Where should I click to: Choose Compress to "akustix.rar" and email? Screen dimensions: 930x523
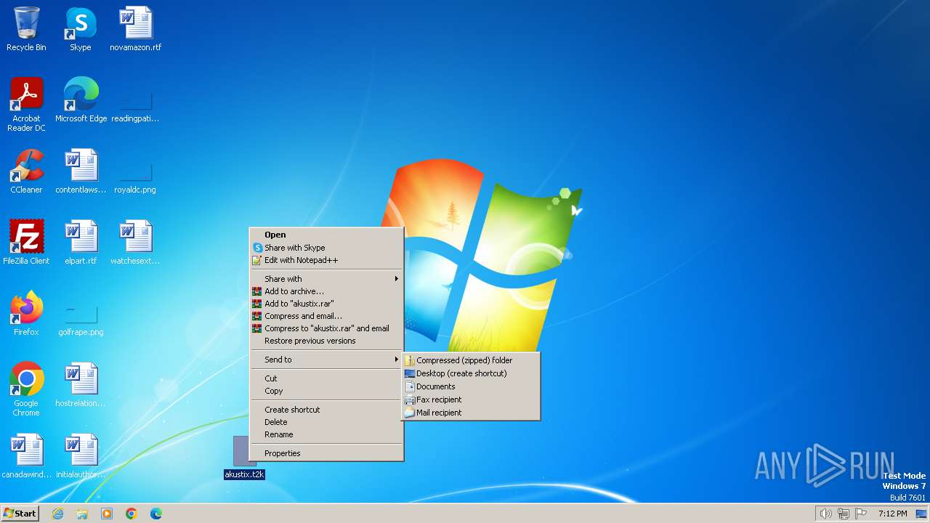(x=326, y=328)
